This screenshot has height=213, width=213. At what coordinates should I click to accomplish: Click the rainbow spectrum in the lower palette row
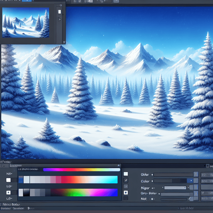84,193
